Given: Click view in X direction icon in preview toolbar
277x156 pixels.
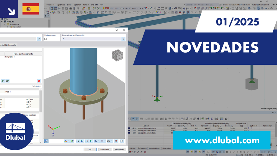Looking at the screenshot, I should tap(78, 141).
